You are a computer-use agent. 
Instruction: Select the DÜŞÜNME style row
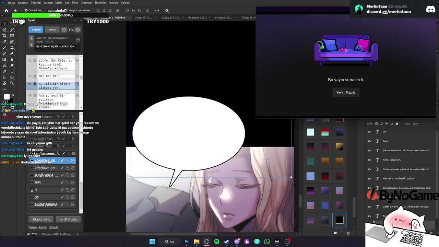pos(53,168)
